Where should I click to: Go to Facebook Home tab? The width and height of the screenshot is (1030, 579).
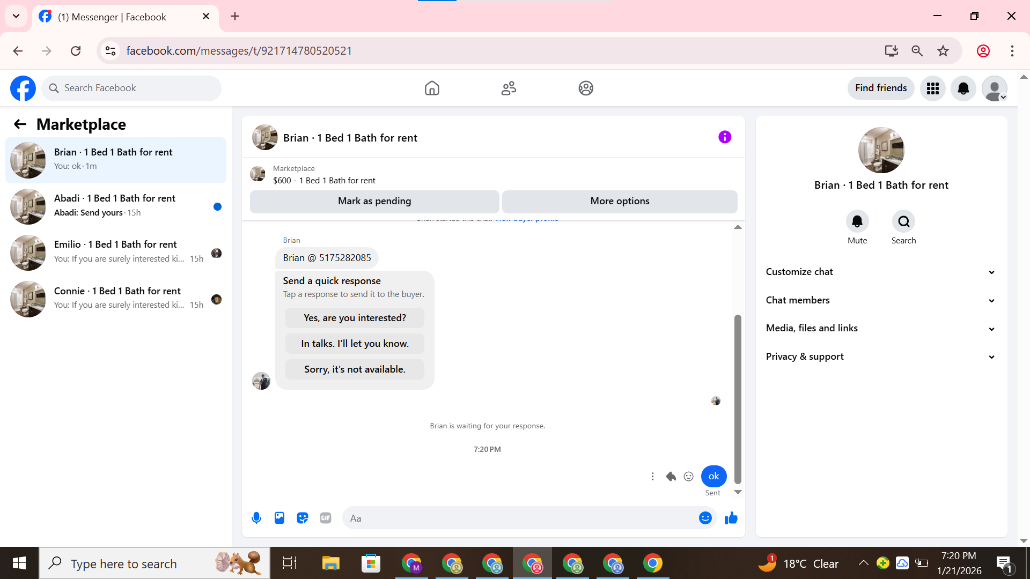pyautogui.click(x=432, y=88)
